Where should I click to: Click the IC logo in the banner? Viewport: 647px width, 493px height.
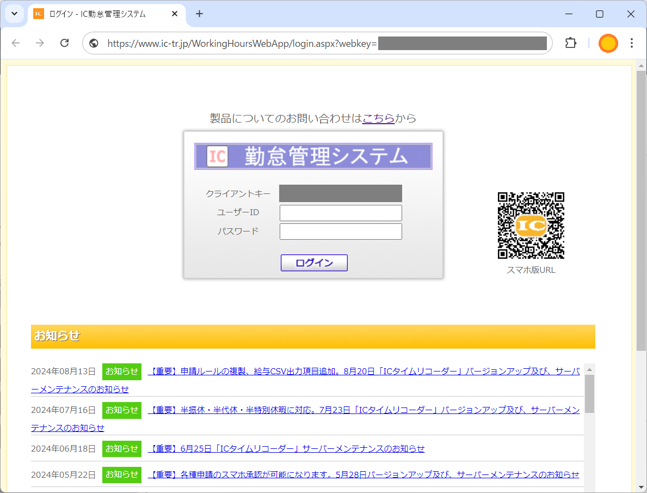pos(218,156)
